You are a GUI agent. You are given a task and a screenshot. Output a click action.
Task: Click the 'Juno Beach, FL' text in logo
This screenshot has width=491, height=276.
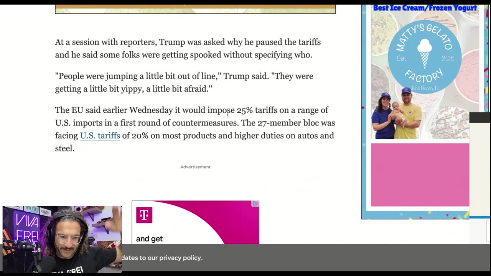point(425,89)
